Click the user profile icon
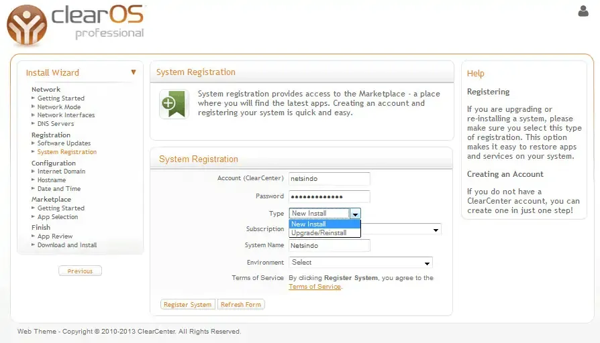 tap(583, 11)
